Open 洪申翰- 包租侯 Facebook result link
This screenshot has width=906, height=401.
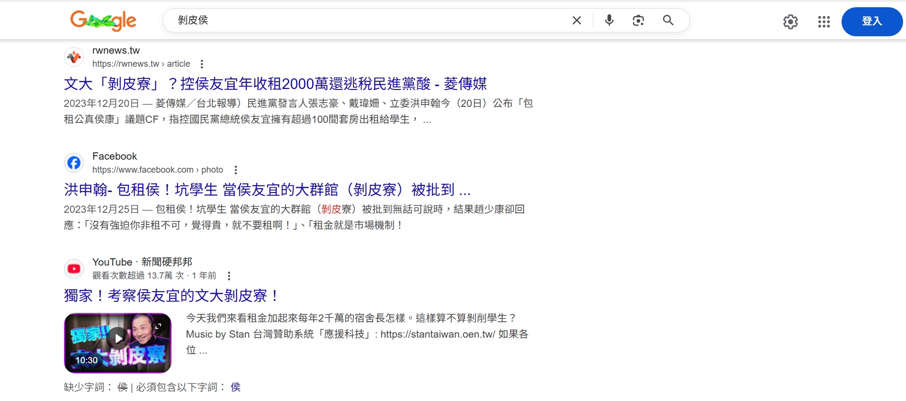tap(267, 190)
